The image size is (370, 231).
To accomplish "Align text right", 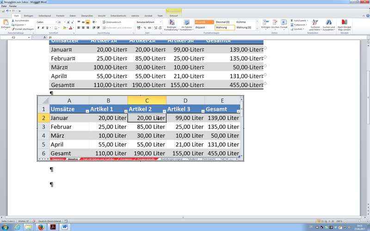I will tap(87, 28).
